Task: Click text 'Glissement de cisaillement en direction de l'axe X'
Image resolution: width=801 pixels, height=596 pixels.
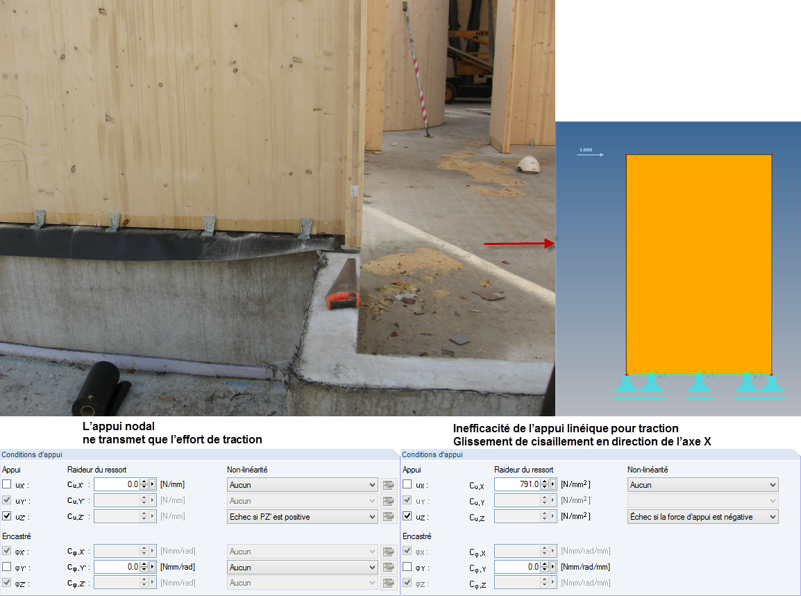Action: (582, 441)
